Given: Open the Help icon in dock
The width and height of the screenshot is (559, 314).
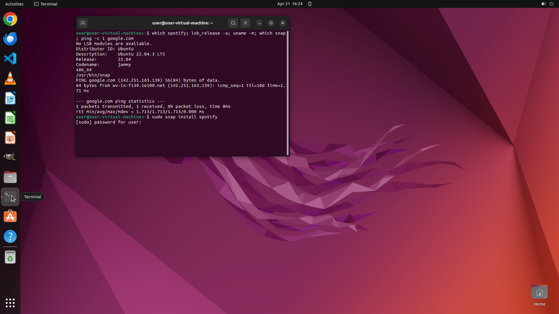Looking at the screenshot, I should point(10,236).
